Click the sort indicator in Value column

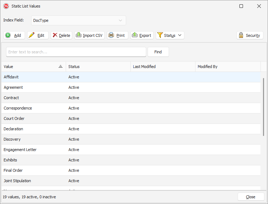click(x=60, y=67)
